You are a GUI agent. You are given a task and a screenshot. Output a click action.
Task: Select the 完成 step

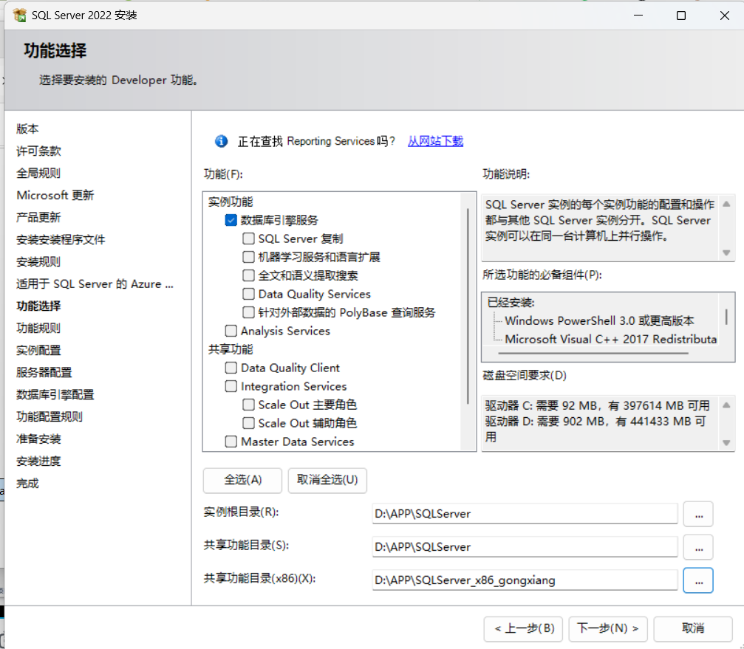(27, 484)
